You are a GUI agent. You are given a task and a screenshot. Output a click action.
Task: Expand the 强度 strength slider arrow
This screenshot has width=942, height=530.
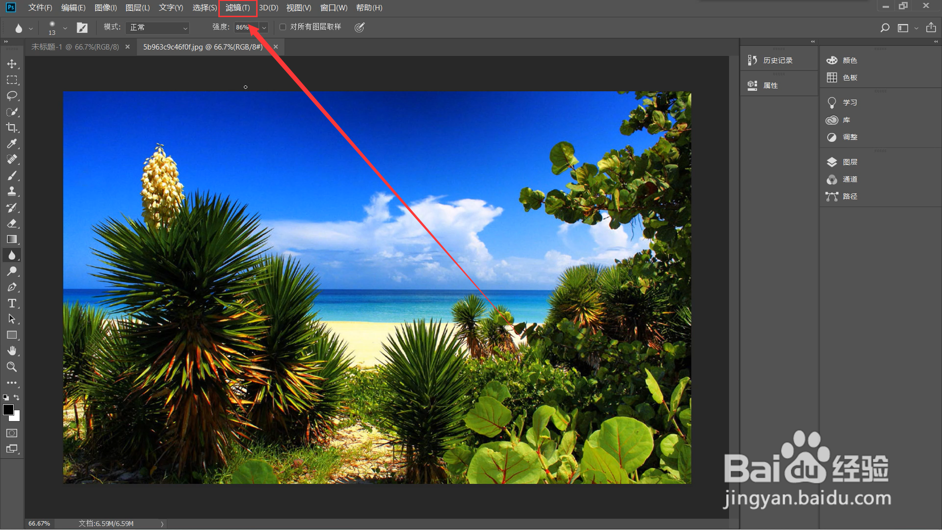[x=264, y=27]
